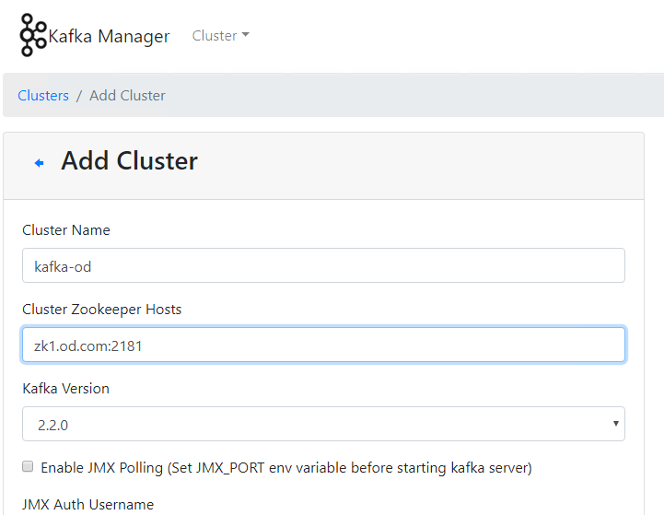Click the blue back arrow icon
Screen dimensions: 664x515
coord(40,163)
